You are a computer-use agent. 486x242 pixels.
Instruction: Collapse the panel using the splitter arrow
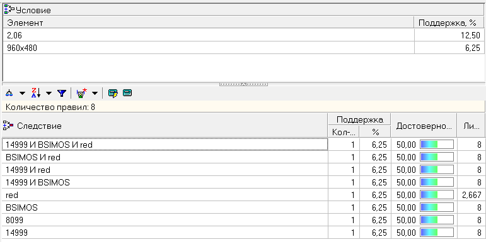[243, 84]
